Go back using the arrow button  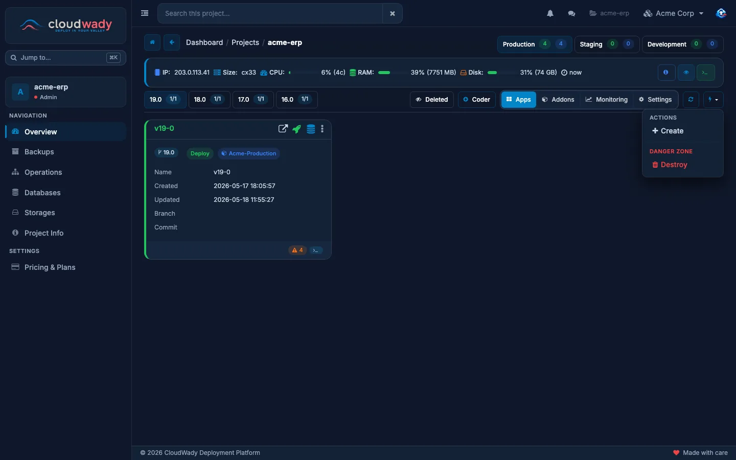pyautogui.click(x=172, y=42)
